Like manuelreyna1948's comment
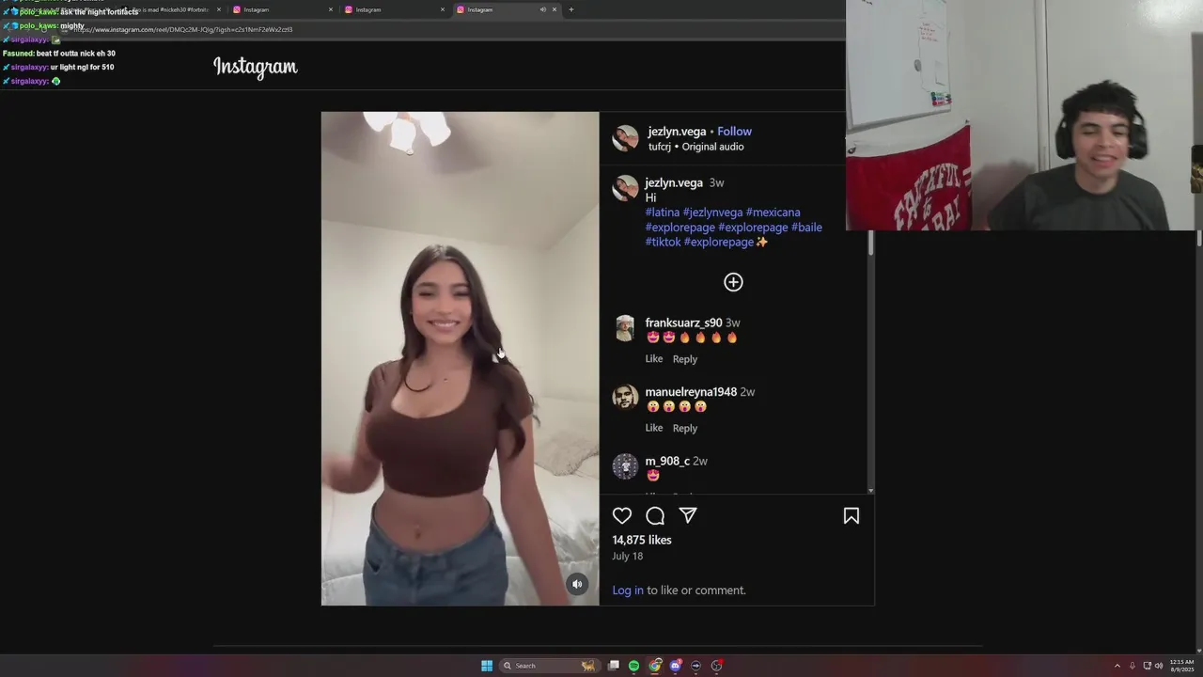This screenshot has height=677, width=1203. coord(654,428)
